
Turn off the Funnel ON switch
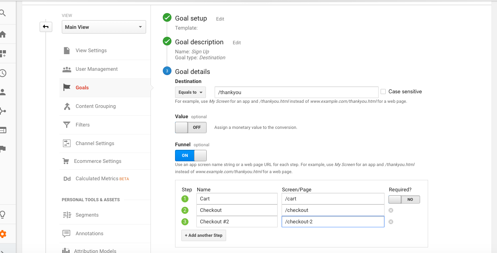191,155
